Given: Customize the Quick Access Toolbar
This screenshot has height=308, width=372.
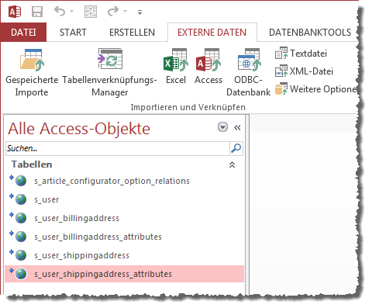Looking at the screenshot, I should point(139,12).
